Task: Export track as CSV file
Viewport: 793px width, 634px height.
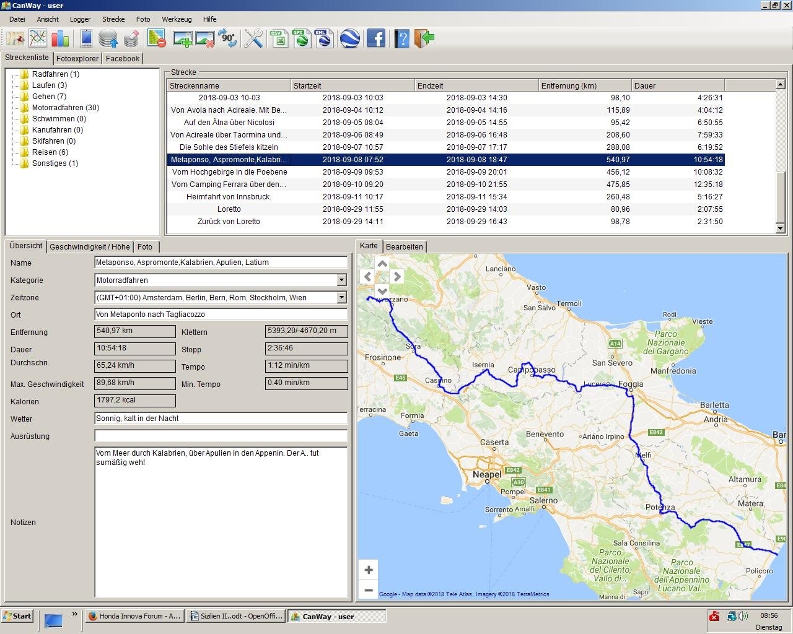Action: 279,39
